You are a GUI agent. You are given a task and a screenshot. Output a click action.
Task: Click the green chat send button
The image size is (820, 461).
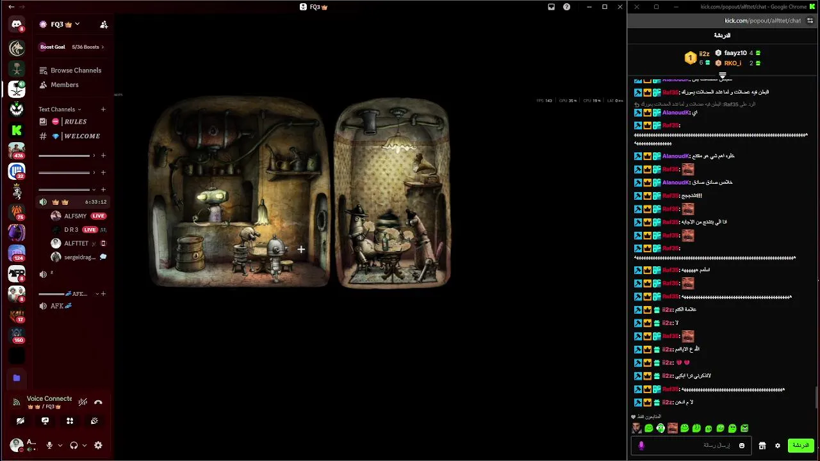(x=801, y=446)
